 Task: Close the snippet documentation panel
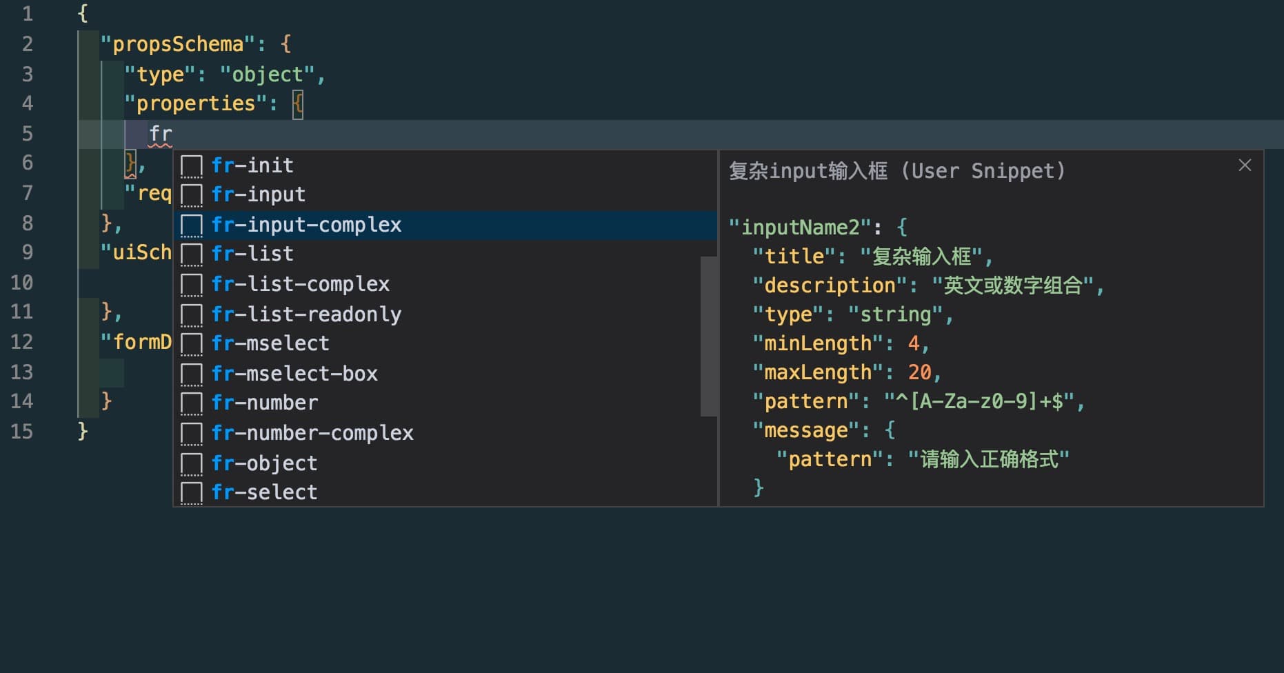1245,165
